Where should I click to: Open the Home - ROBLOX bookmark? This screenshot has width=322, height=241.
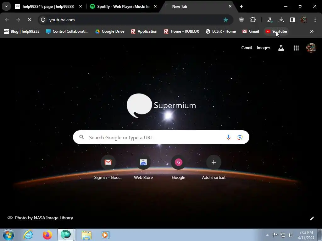(x=181, y=31)
